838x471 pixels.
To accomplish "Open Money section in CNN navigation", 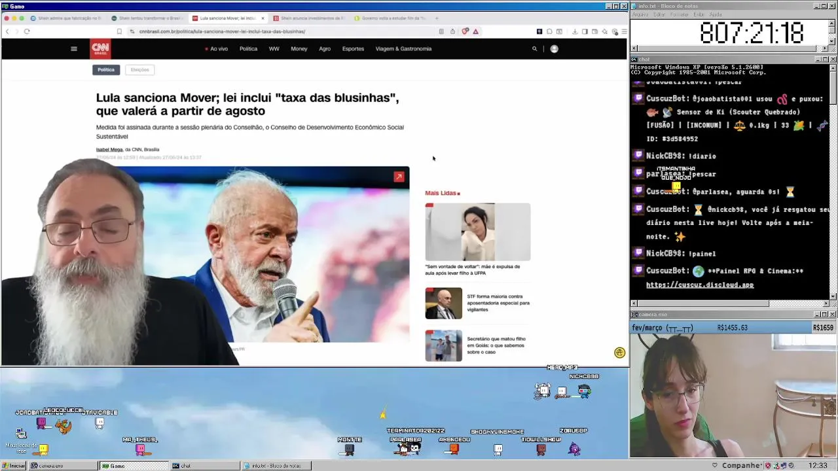I will (299, 48).
